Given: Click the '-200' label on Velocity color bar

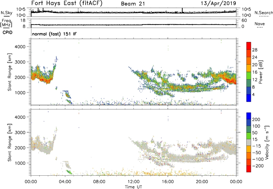Looking at the screenshot, I should 258,166.
